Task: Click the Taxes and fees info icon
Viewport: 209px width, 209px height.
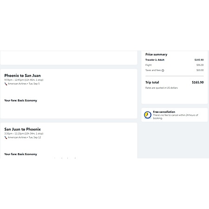Action: [x=163, y=71]
